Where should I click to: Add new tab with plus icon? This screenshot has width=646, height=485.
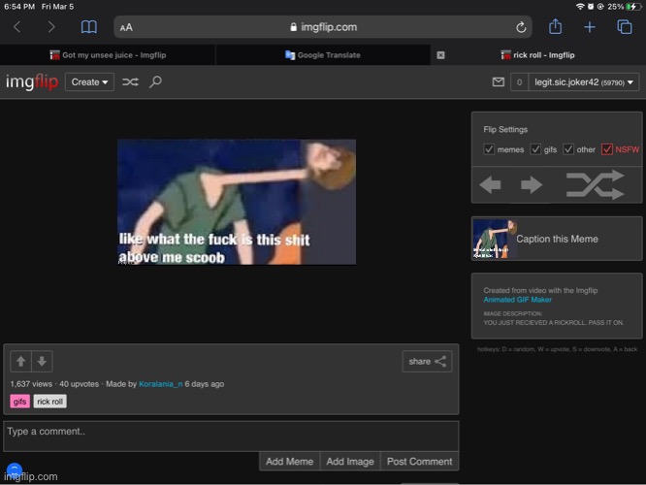590,27
